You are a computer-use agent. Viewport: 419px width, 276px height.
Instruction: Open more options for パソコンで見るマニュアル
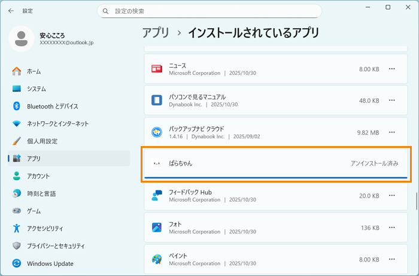click(x=391, y=101)
